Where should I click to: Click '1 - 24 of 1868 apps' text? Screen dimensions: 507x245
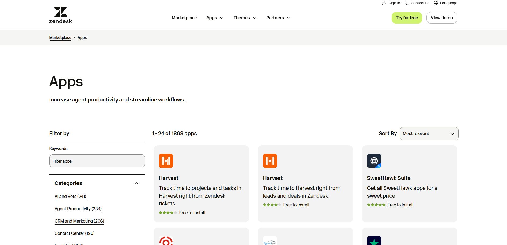click(174, 133)
